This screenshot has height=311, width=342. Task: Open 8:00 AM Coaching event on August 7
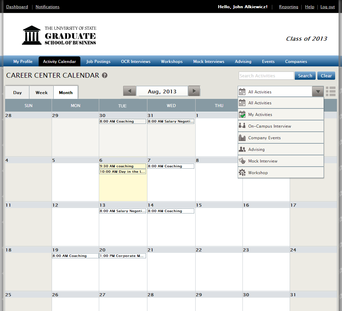tap(171, 166)
